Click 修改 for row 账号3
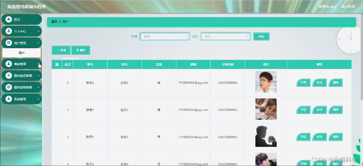This screenshot has width=363, height=166. point(319,137)
